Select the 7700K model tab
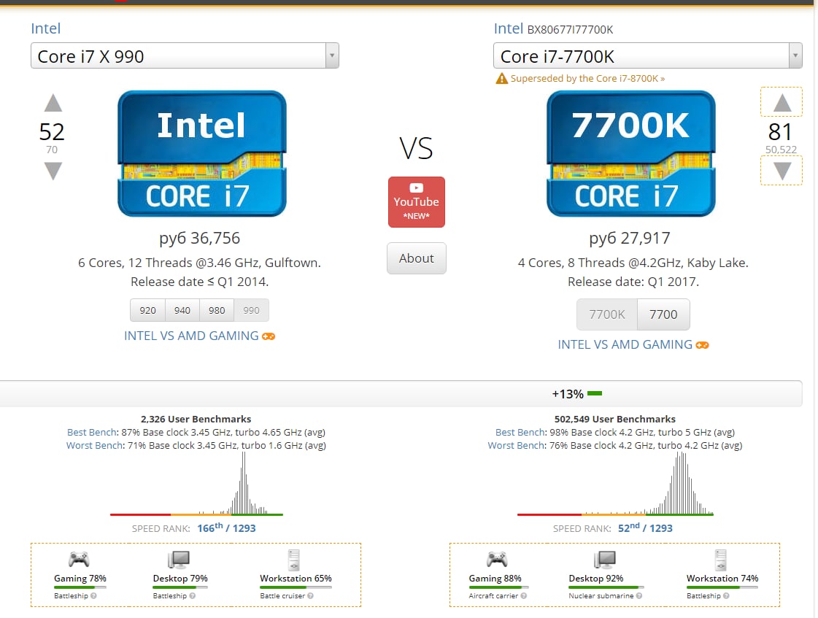The image size is (818, 618). tap(606, 314)
